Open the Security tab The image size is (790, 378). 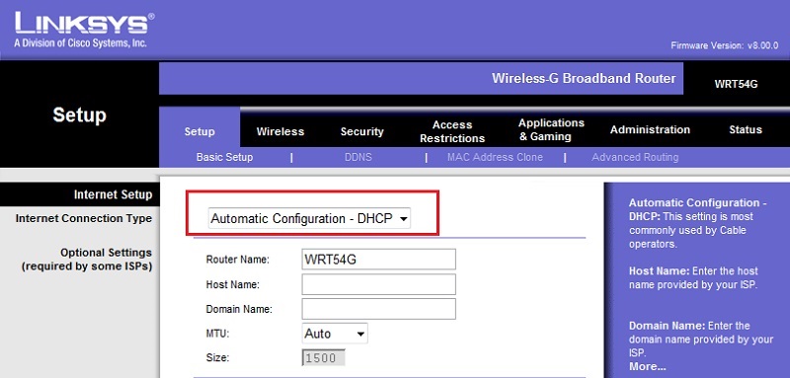click(361, 131)
